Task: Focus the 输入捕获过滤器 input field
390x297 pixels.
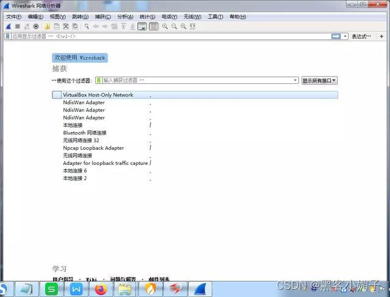Action: (x=197, y=80)
